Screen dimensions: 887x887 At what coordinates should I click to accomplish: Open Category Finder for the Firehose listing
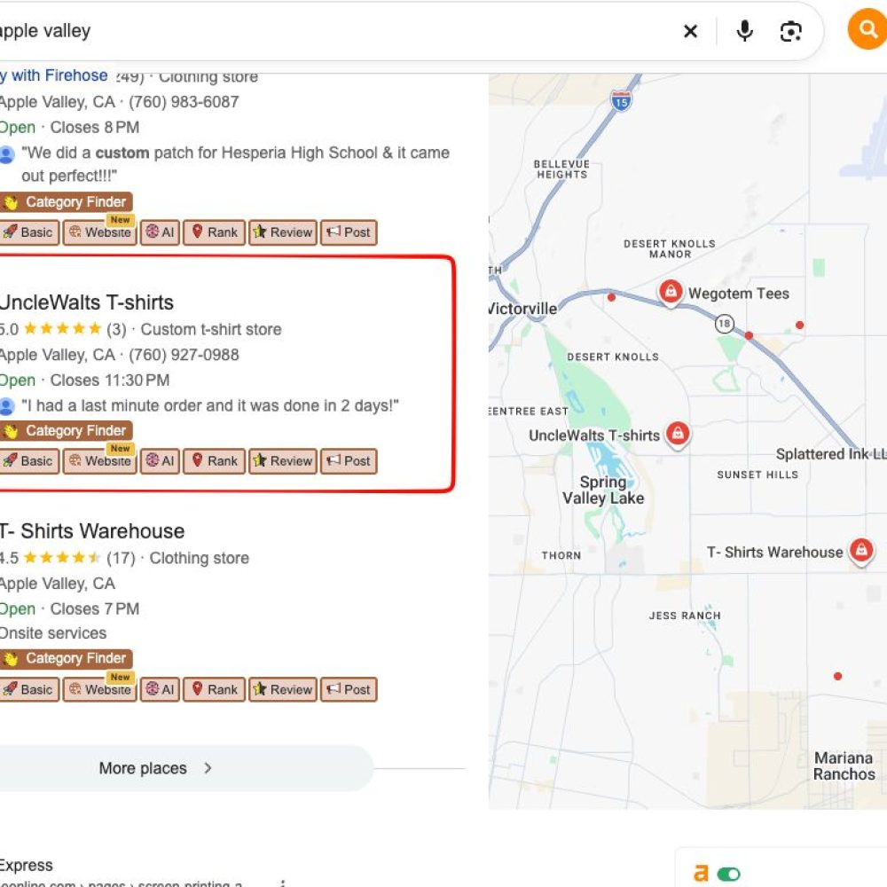coord(67,202)
